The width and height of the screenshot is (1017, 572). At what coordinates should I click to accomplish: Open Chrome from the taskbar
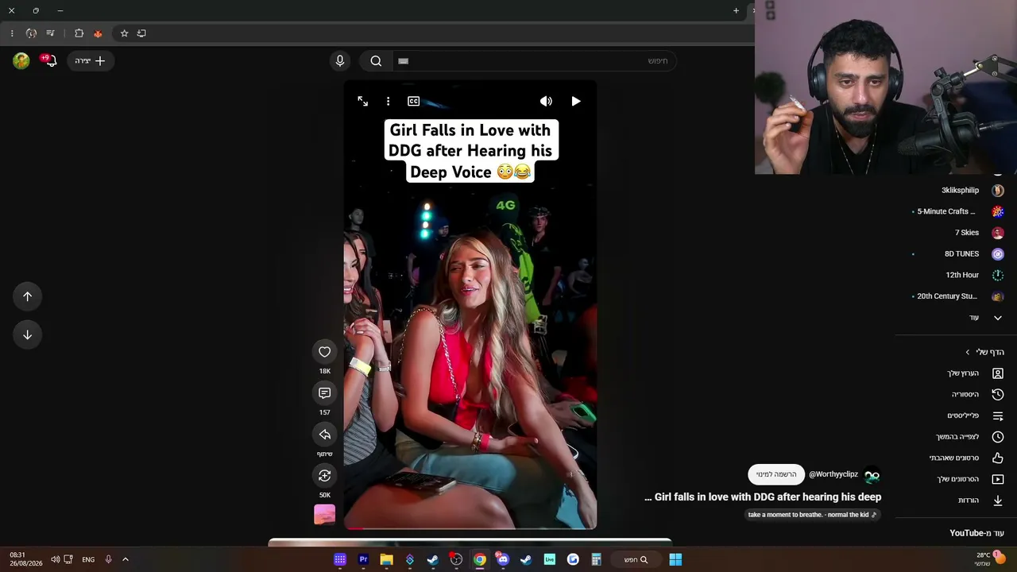pyautogui.click(x=480, y=559)
